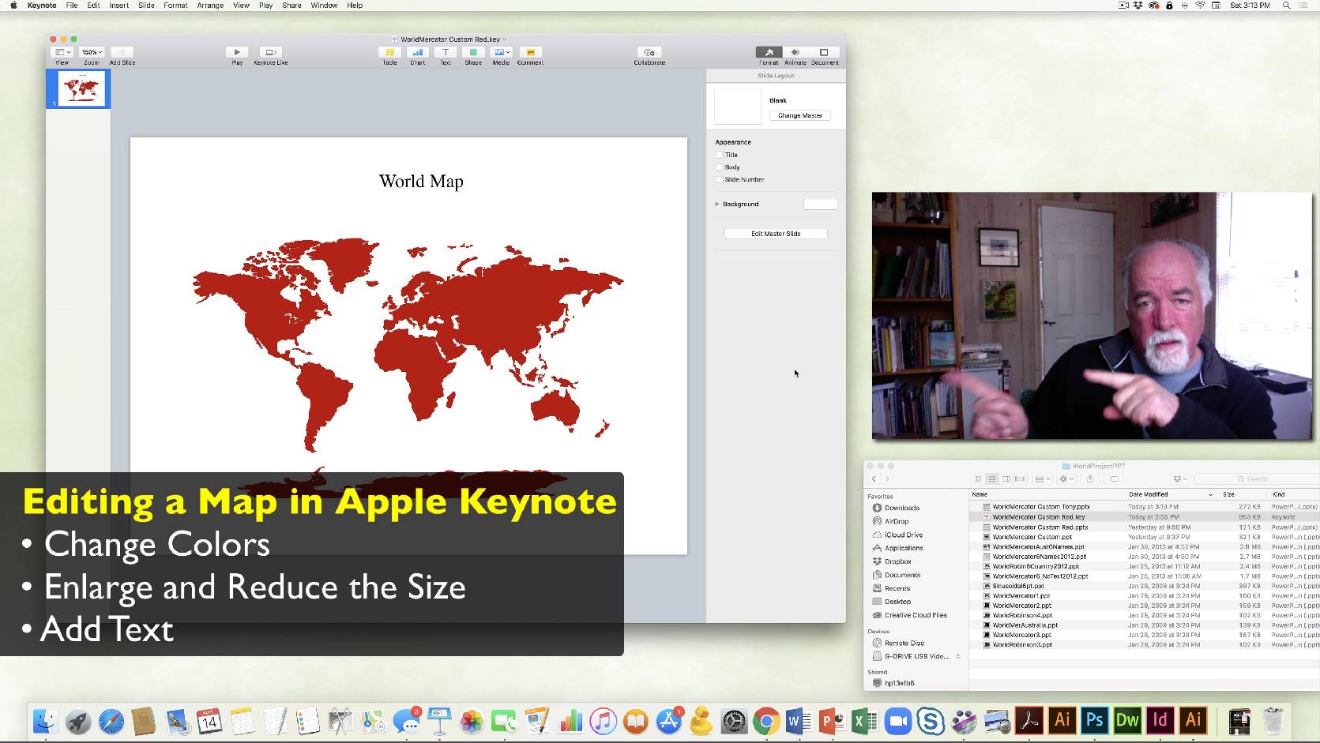
Task: Click the Change Master button
Action: pos(799,115)
